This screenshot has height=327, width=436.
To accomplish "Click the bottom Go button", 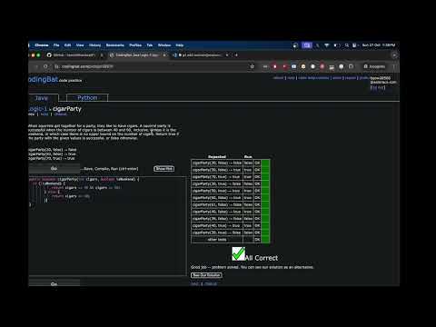I will pos(54,283).
